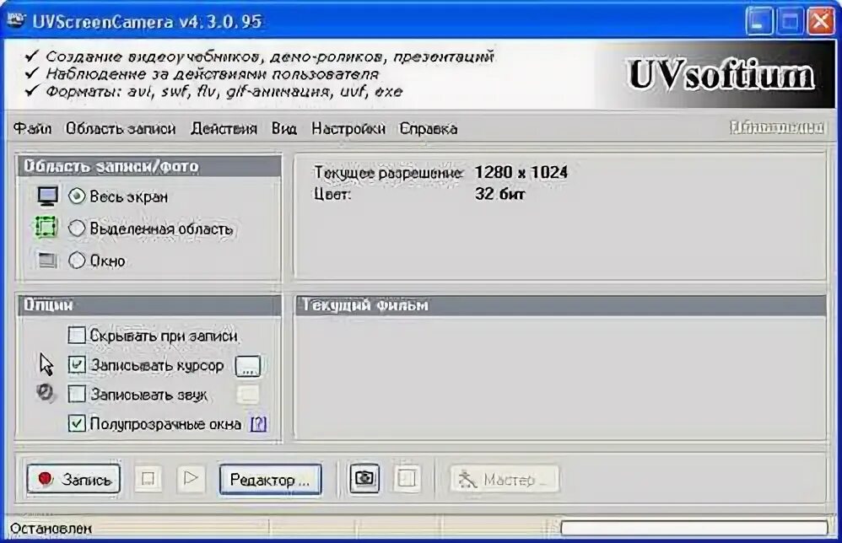
Task: Click the play triangle button
Action: click(x=191, y=477)
